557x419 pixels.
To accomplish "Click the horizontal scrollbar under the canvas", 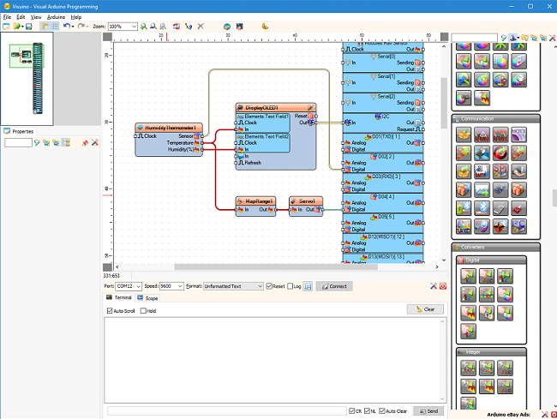I will (x=276, y=267).
